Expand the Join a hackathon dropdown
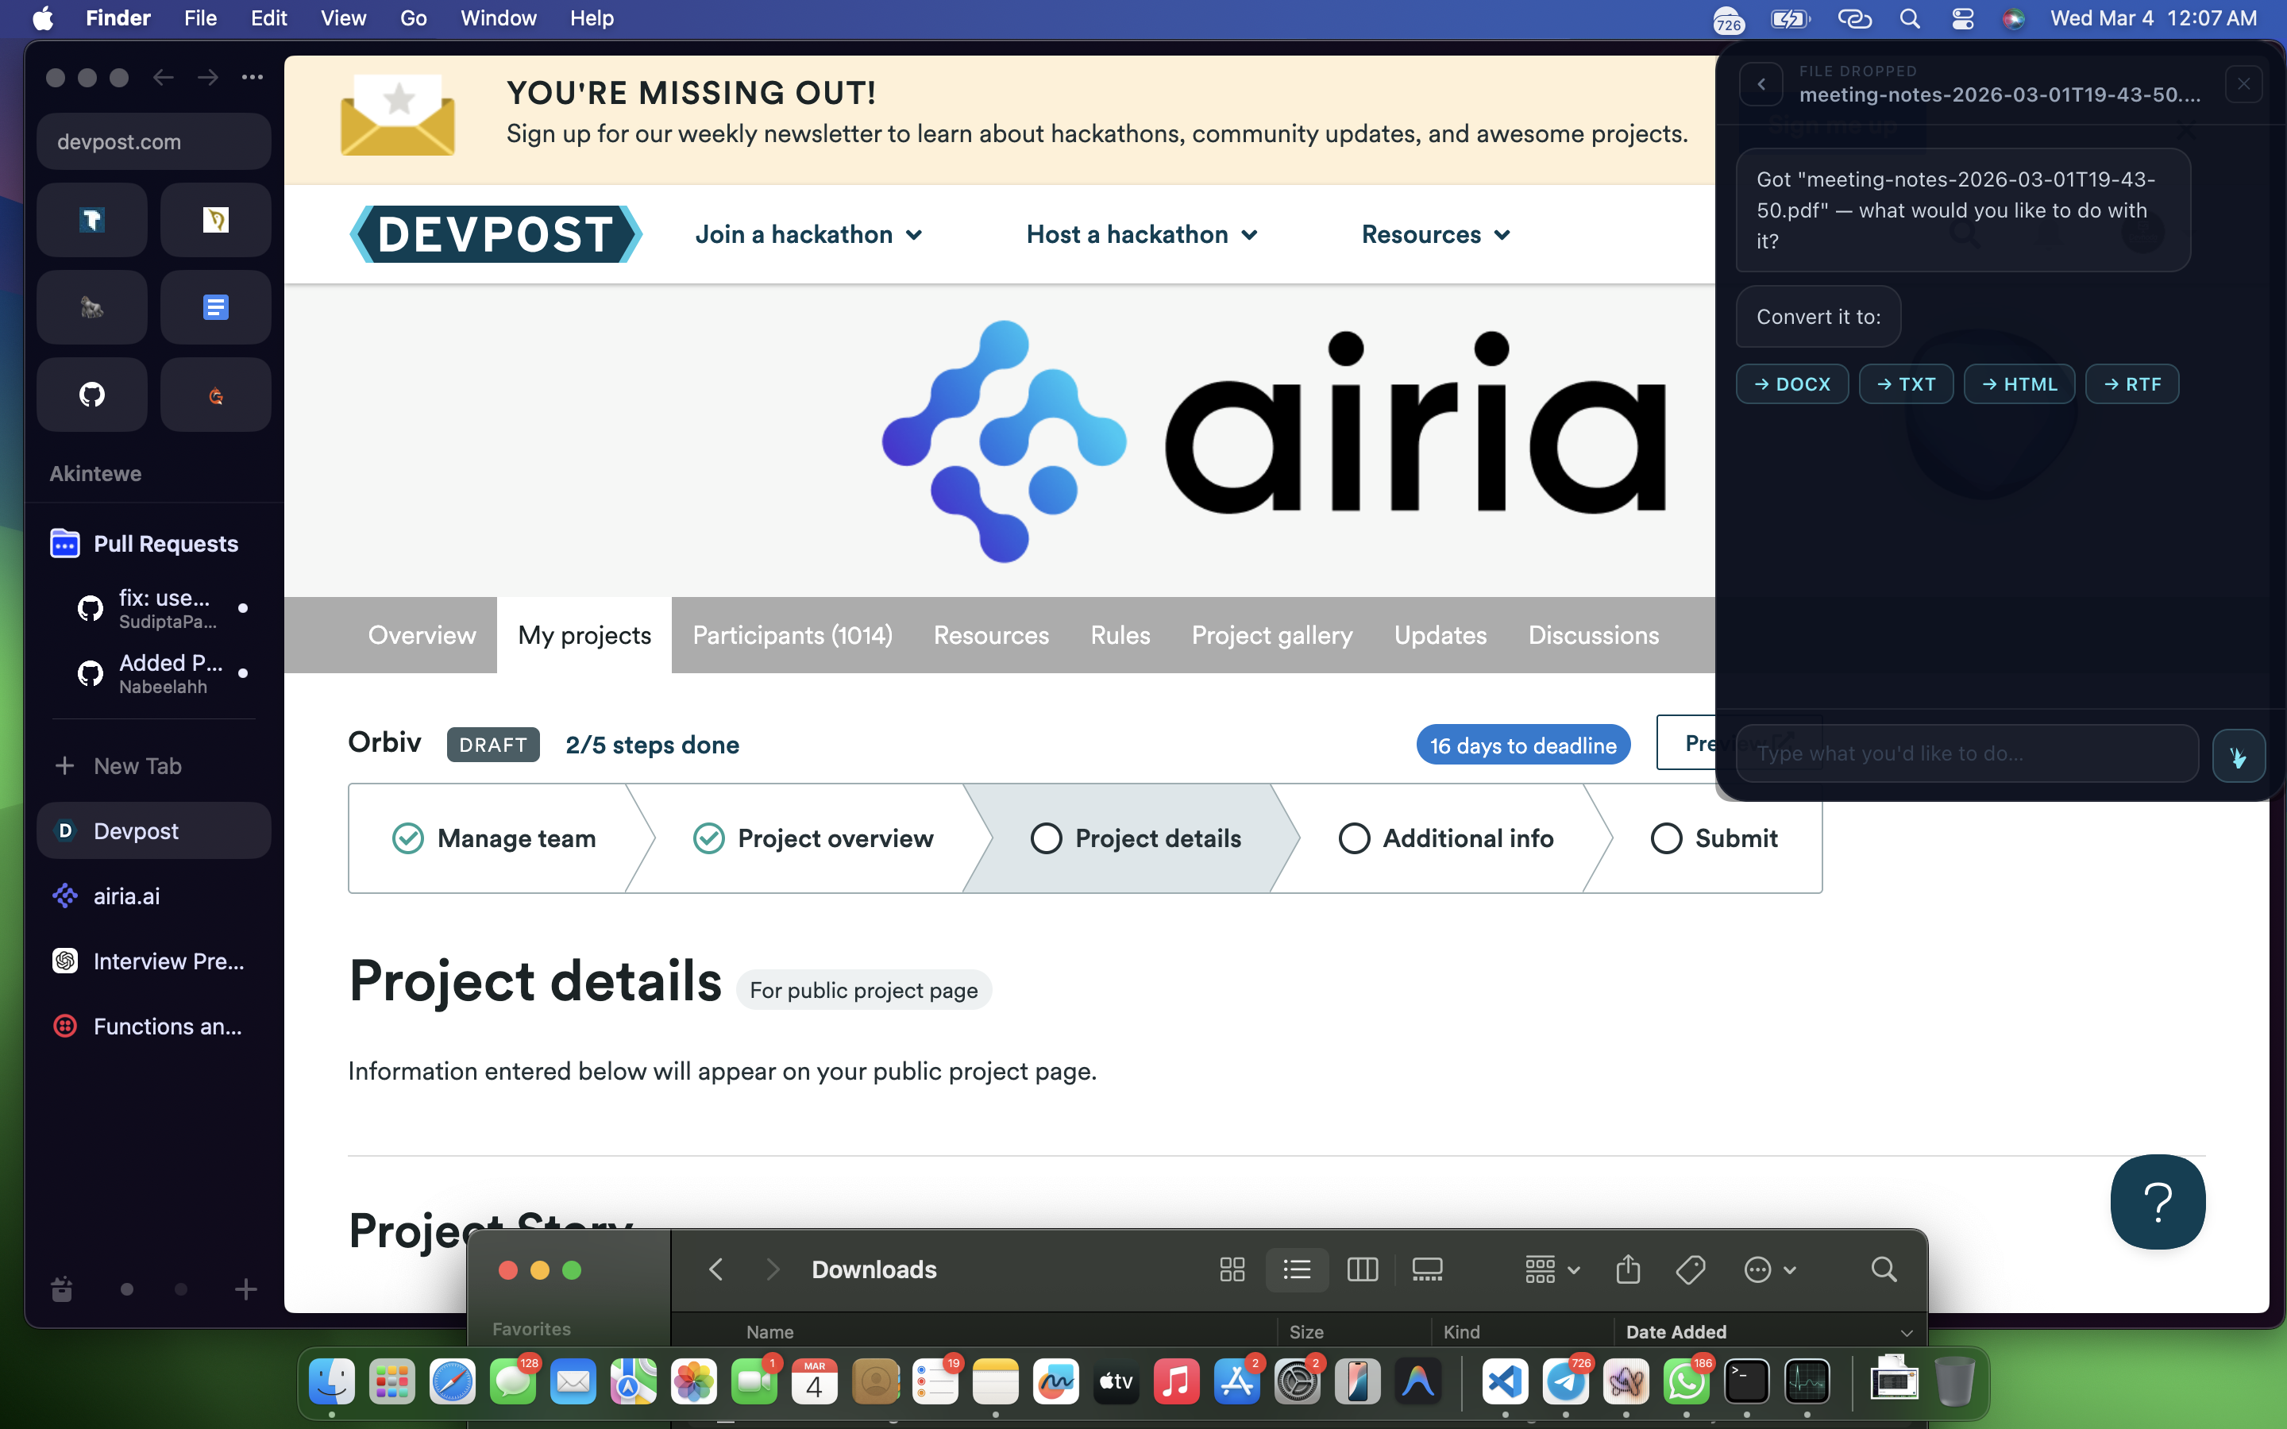The width and height of the screenshot is (2287, 1429). click(x=808, y=234)
